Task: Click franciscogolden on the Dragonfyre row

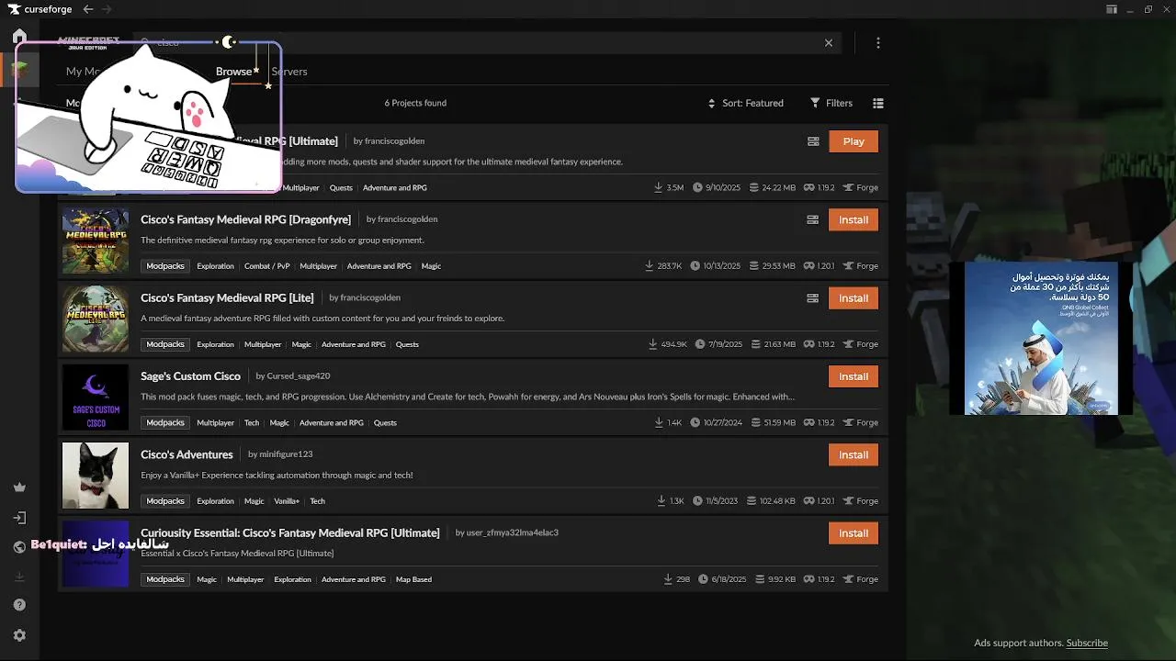Action: [x=407, y=219]
